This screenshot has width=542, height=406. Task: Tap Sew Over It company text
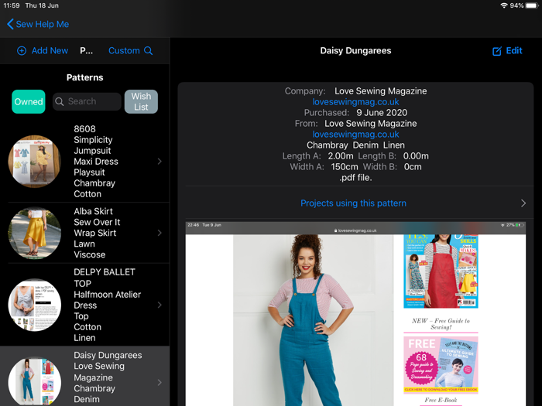97,222
